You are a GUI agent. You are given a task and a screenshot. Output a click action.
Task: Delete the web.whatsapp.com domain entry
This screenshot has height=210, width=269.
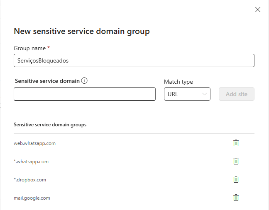pos(236,143)
